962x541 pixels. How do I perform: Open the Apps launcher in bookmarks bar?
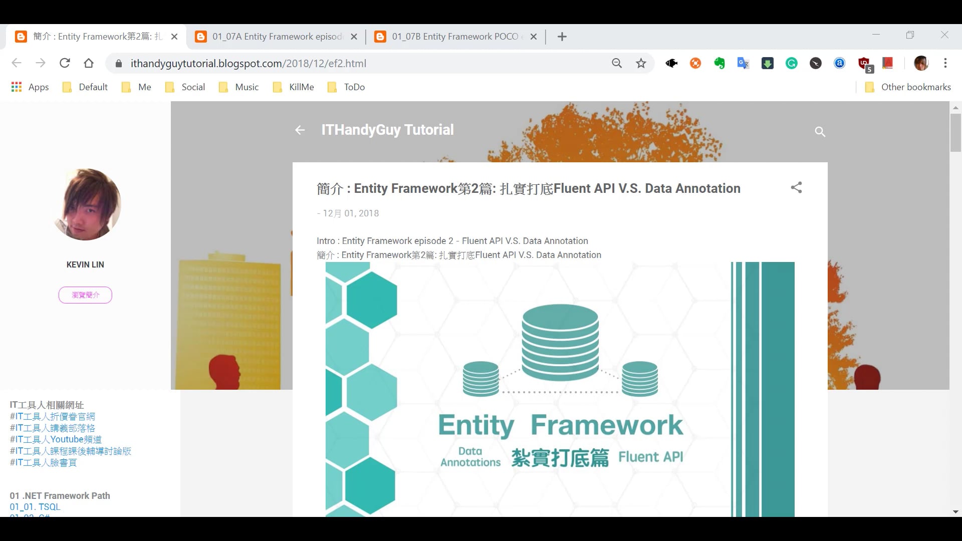[17, 87]
